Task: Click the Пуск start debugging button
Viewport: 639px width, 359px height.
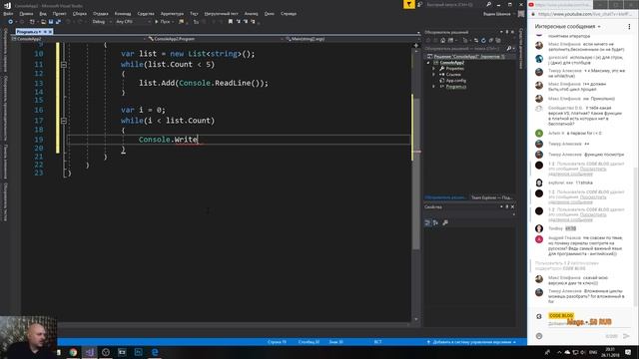Action: coord(163,22)
